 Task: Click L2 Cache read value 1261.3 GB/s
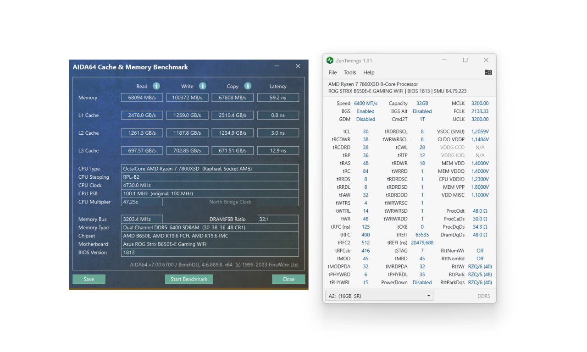[142, 133]
